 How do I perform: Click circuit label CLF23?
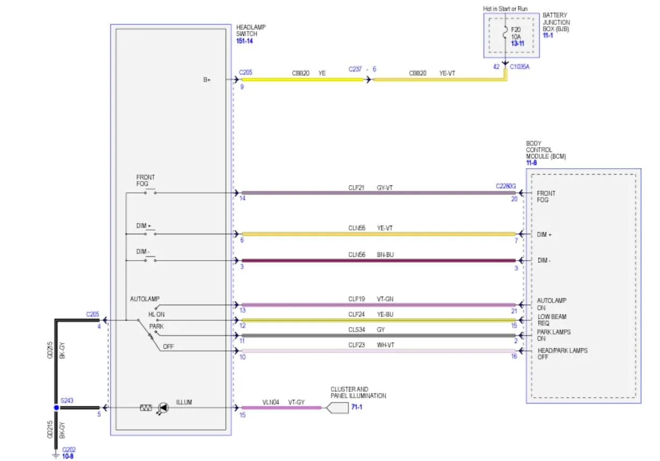pyautogui.click(x=356, y=345)
